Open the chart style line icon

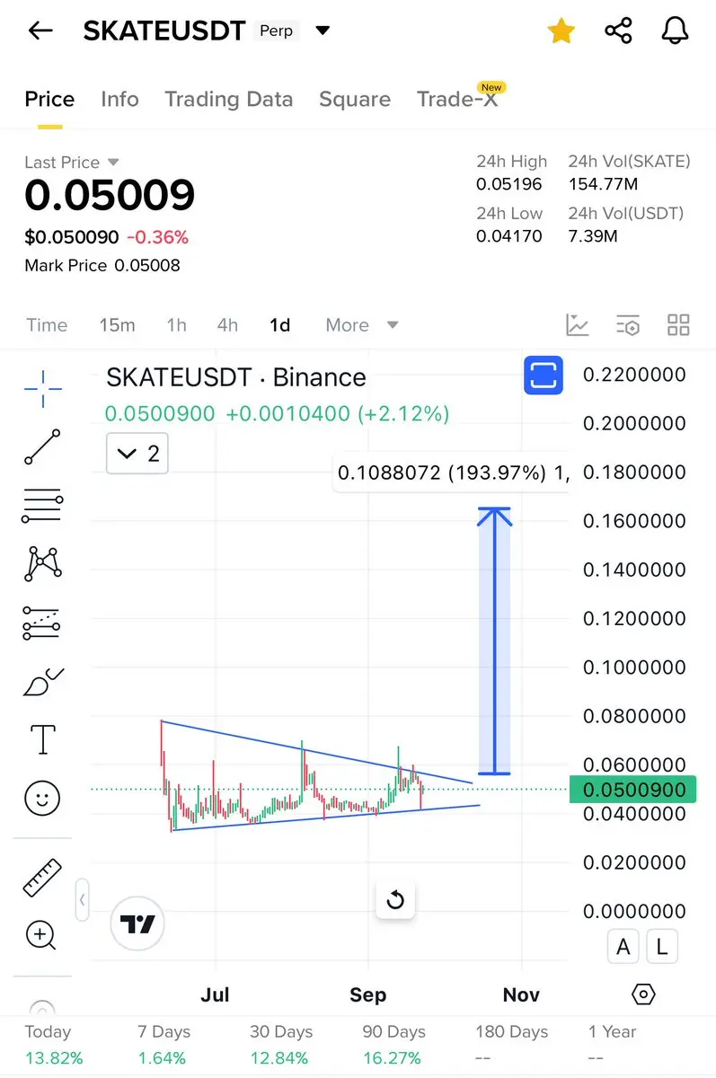pyautogui.click(x=577, y=325)
